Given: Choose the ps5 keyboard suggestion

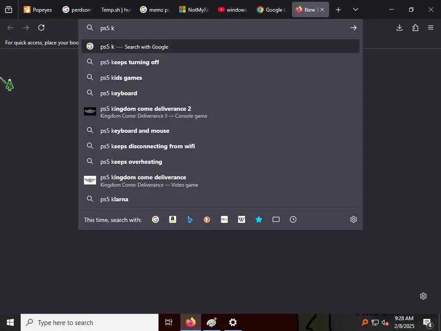Looking at the screenshot, I should point(220,93).
